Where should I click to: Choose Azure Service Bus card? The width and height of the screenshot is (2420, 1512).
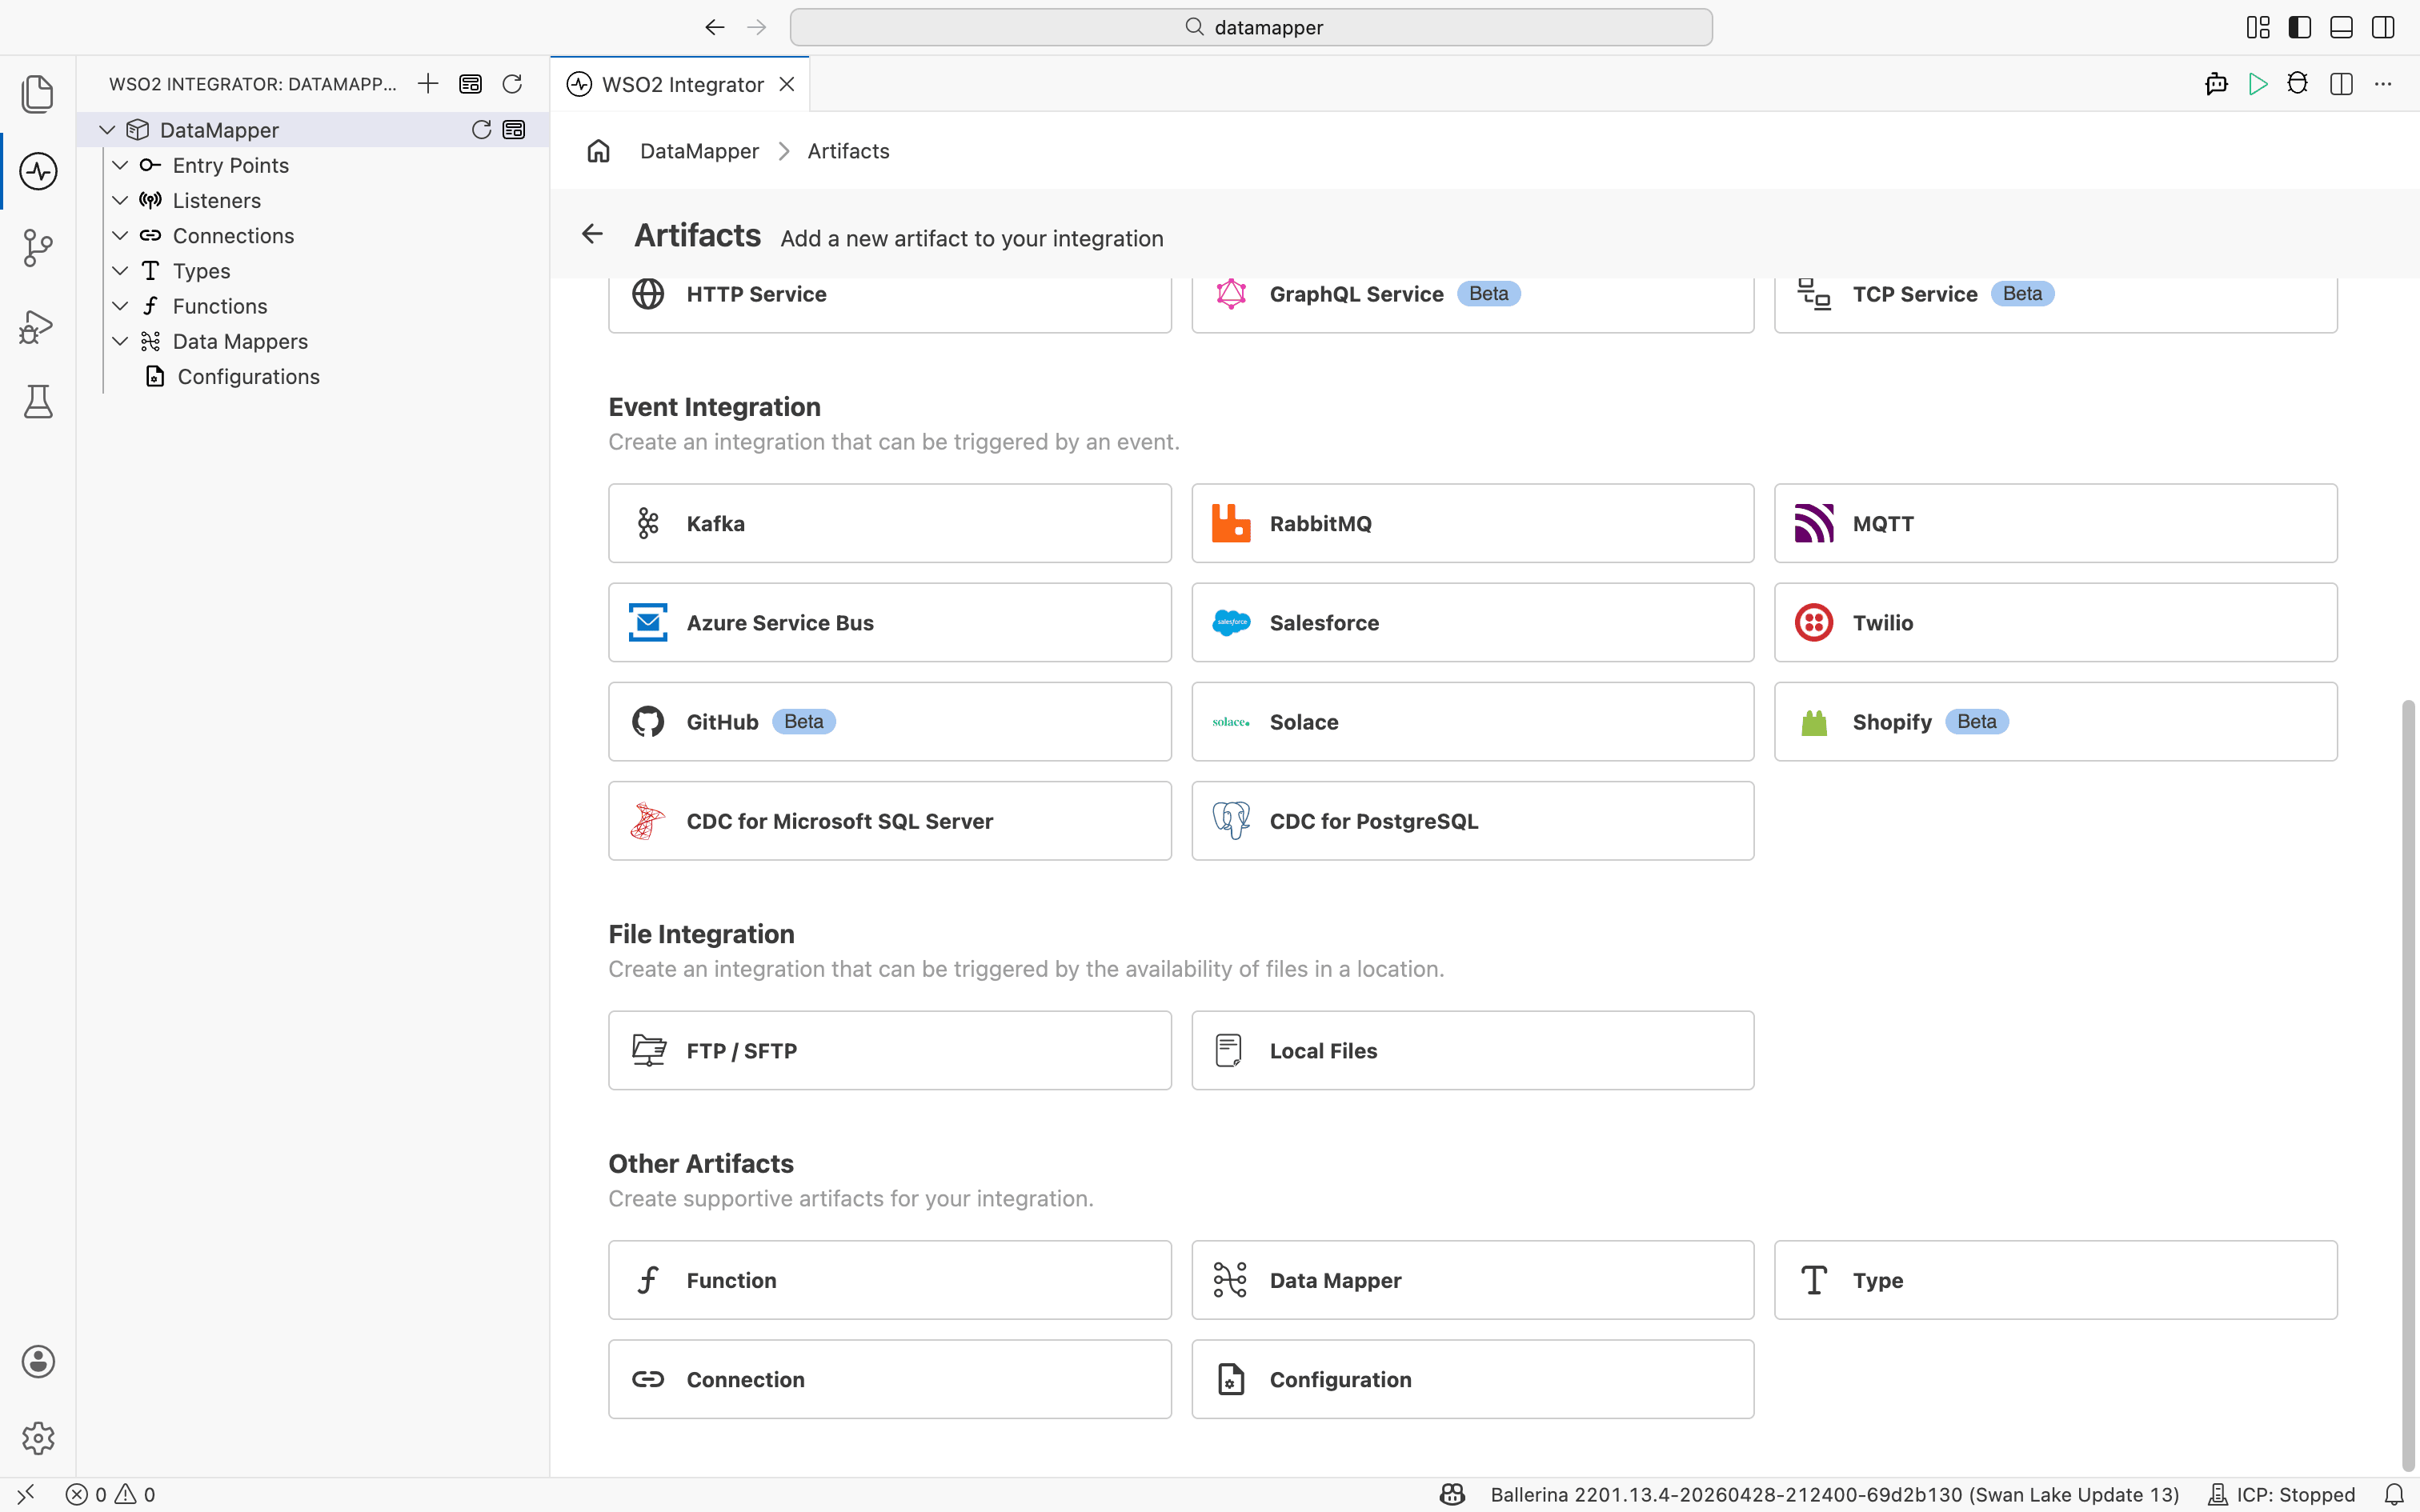tap(890, 622)
